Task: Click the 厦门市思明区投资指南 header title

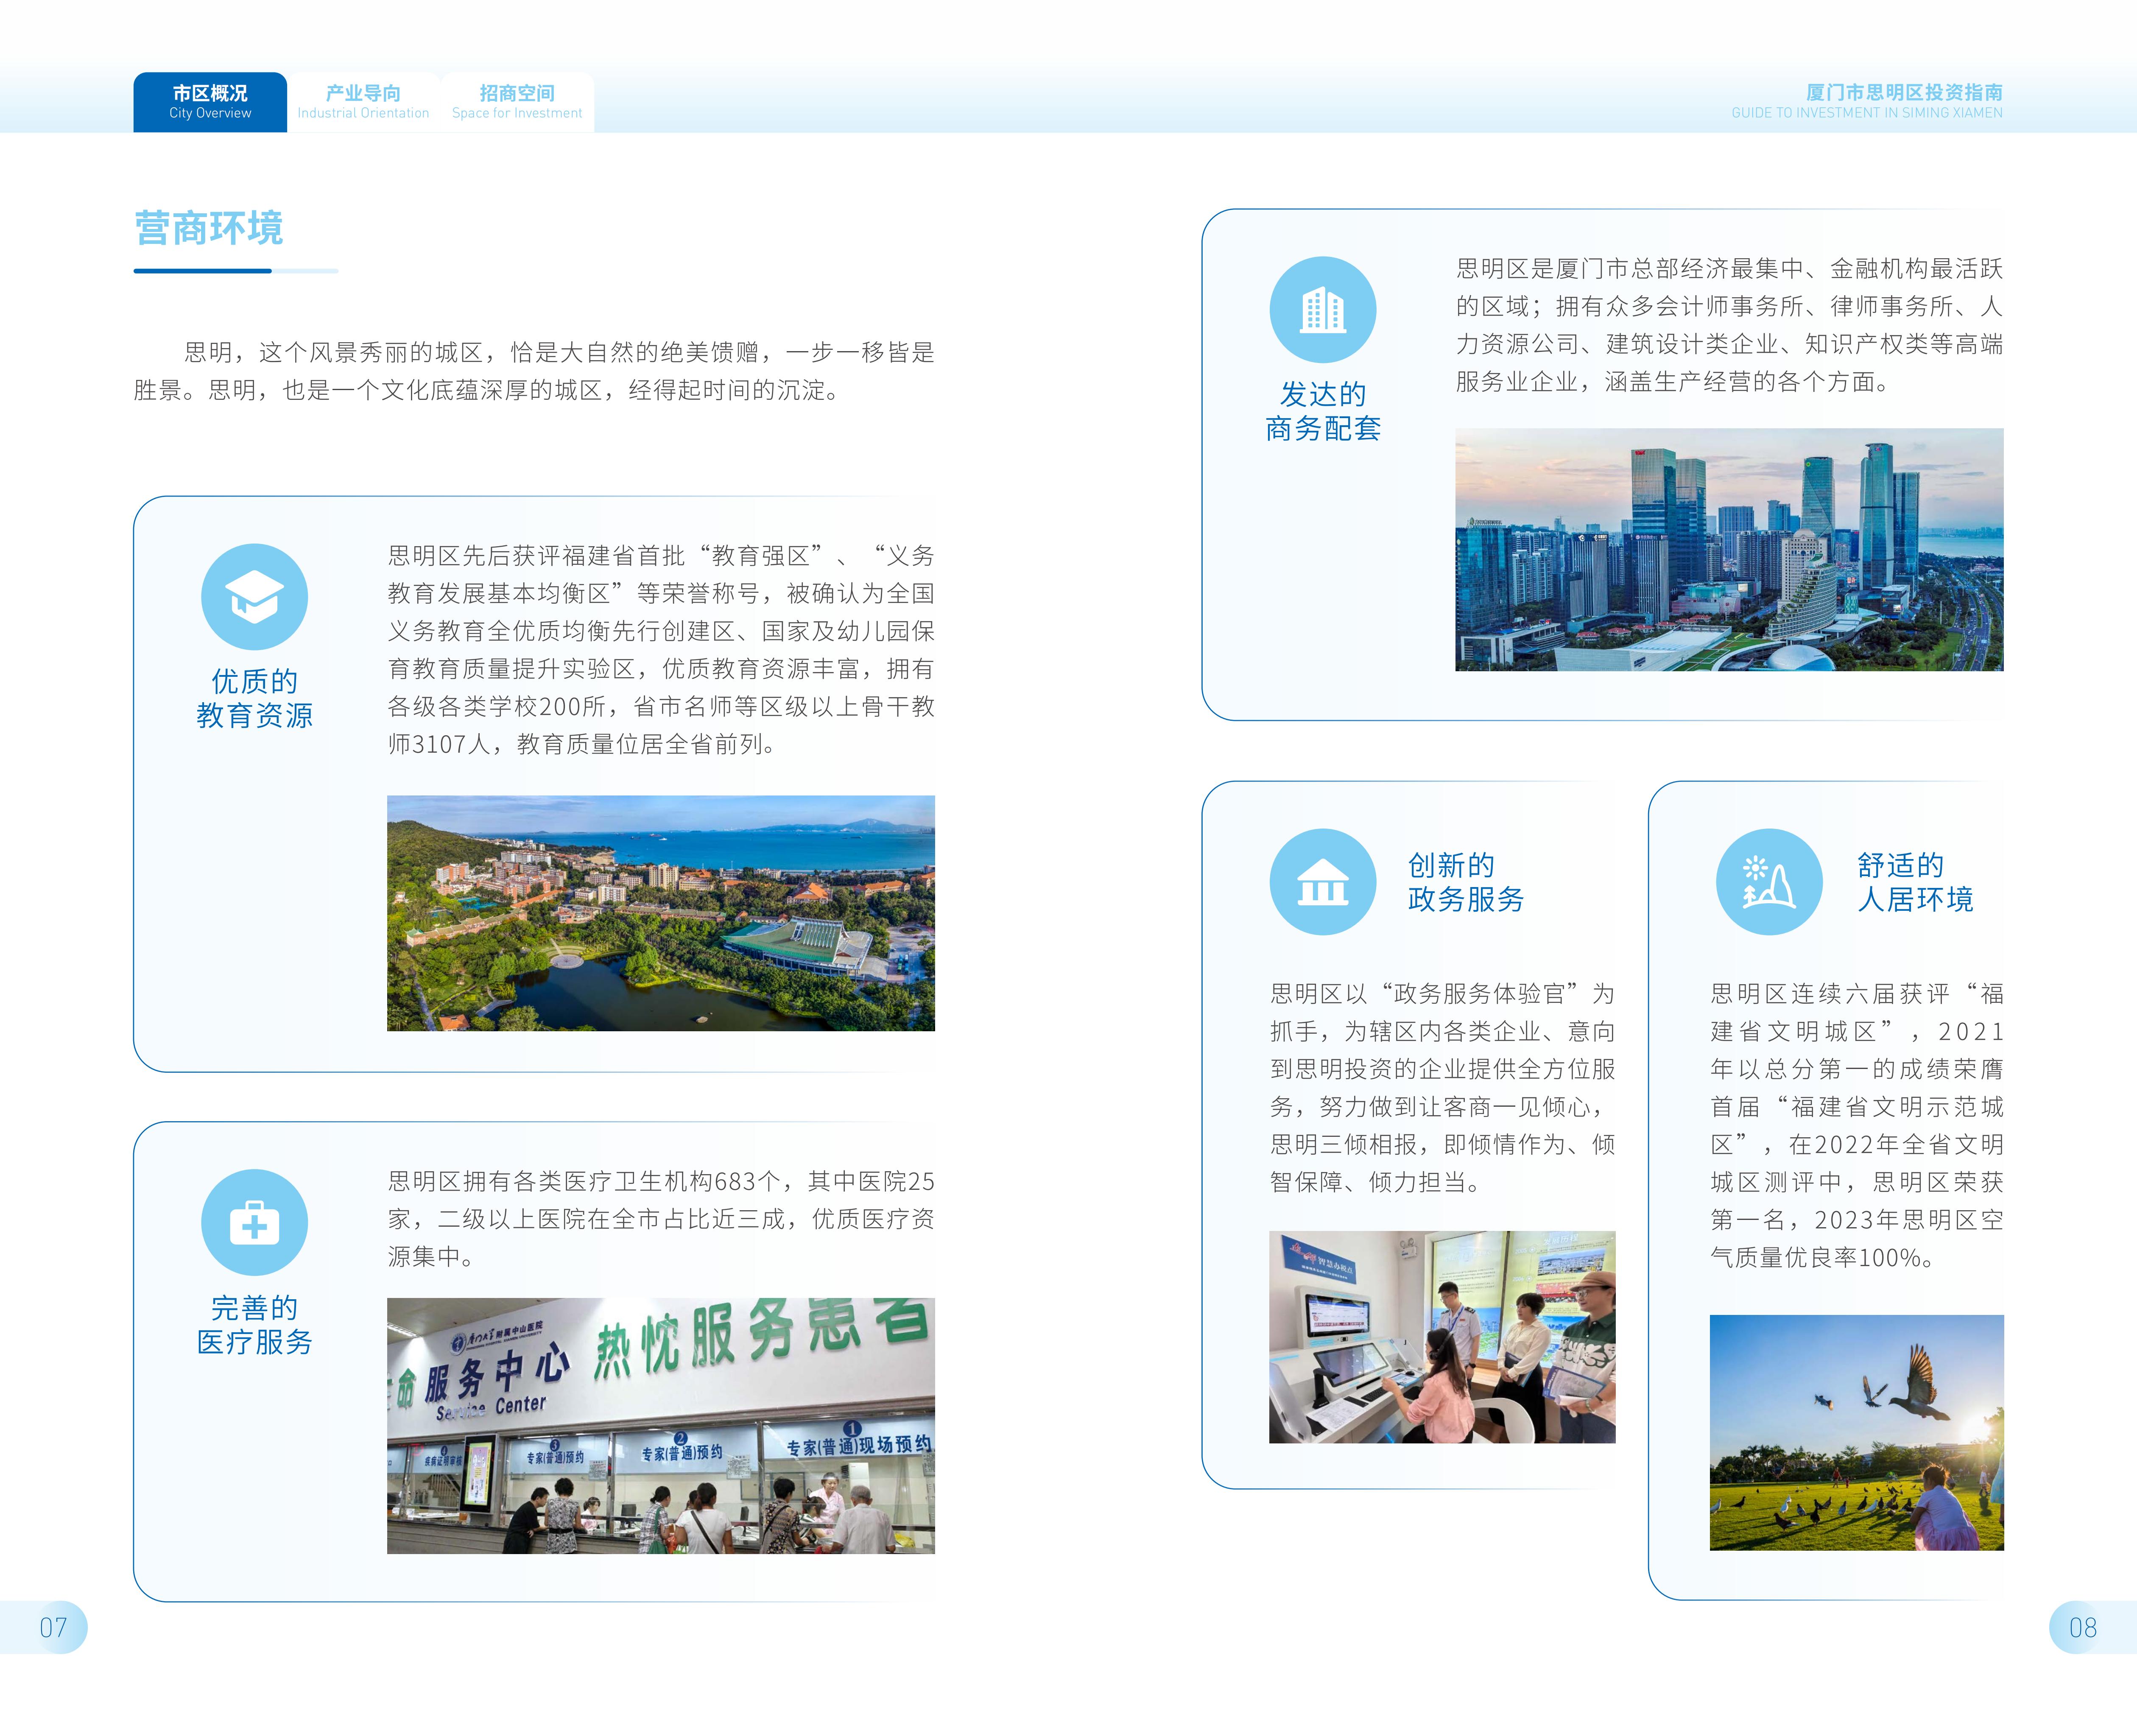Action: point(1904,92)
